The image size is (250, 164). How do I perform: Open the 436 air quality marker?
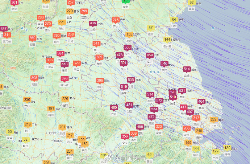coord(93,24)
